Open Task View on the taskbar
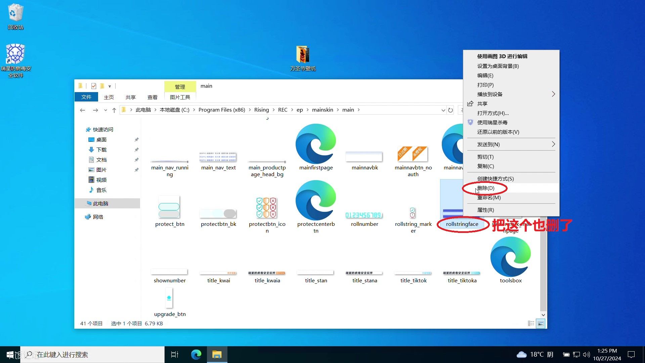This screenshot has width=645, height=363. (175, 354)
